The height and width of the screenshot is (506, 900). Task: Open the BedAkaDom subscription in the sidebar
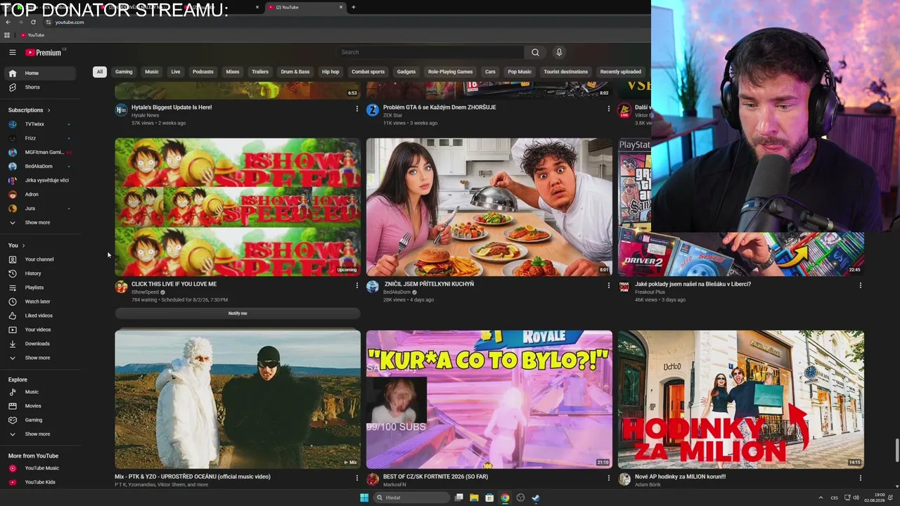click(x=40, y=167)
